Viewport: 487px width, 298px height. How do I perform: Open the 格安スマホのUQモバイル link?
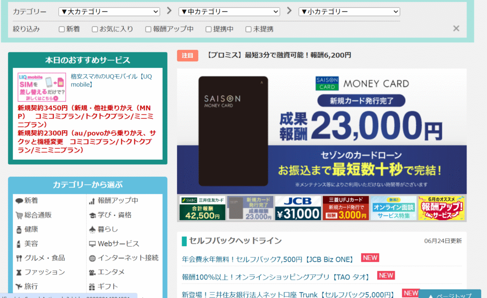click(x=111, y=80)
